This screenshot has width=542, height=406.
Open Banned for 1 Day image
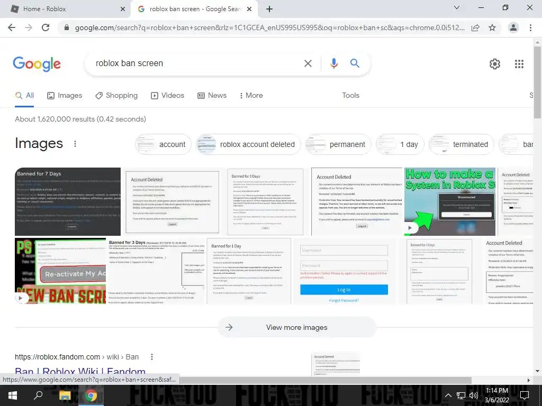(x=249, y=271)
